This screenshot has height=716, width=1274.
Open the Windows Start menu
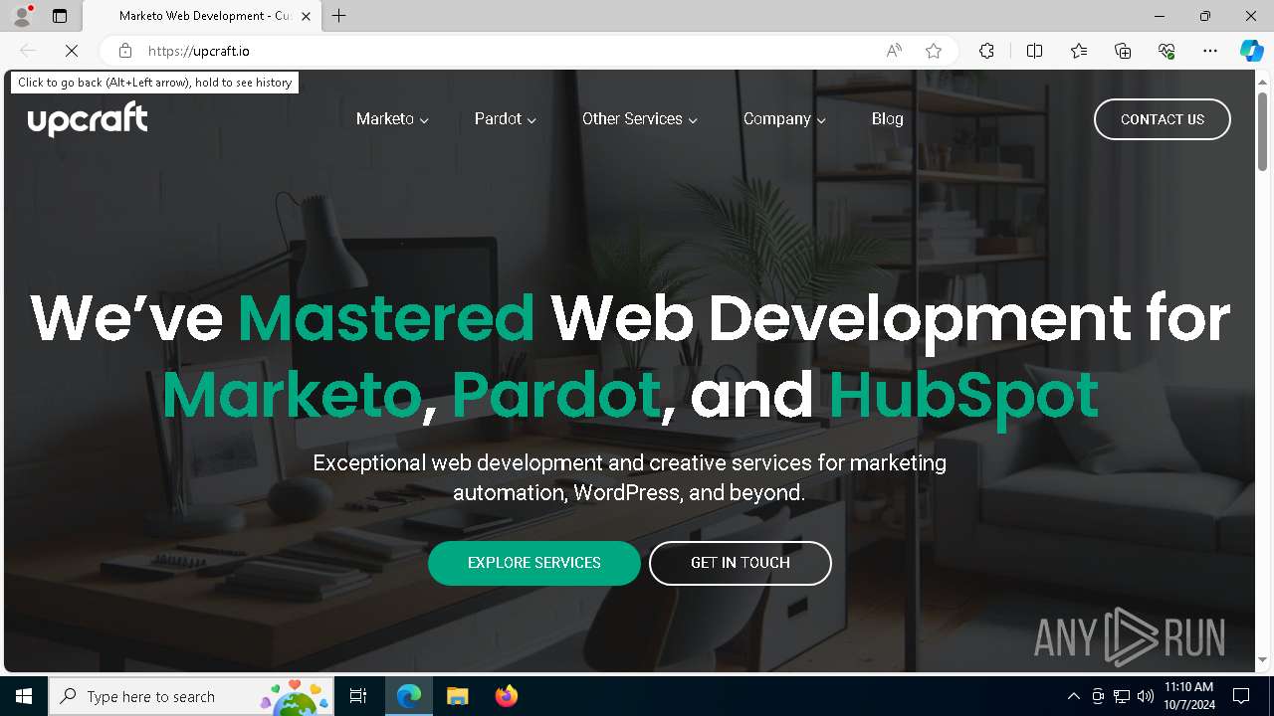24,696
